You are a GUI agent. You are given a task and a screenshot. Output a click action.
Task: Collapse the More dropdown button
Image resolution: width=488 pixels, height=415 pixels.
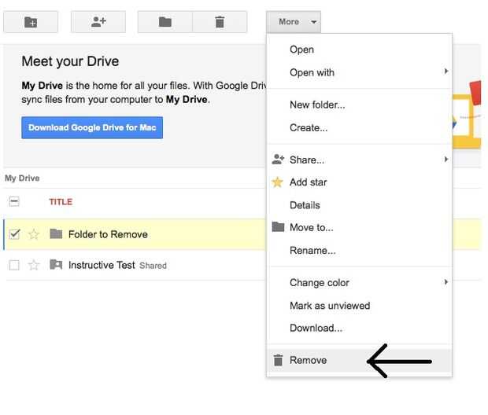(294, 22)
